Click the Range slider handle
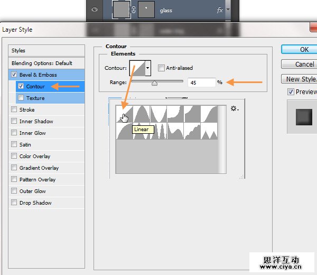The width and height of the screenshot is (317, 275). 154,83
